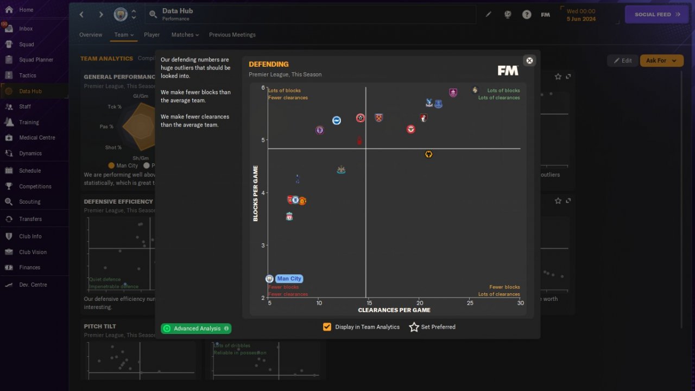
Task: Click the Man City label on the chart
Action: [x=289, y=279]
